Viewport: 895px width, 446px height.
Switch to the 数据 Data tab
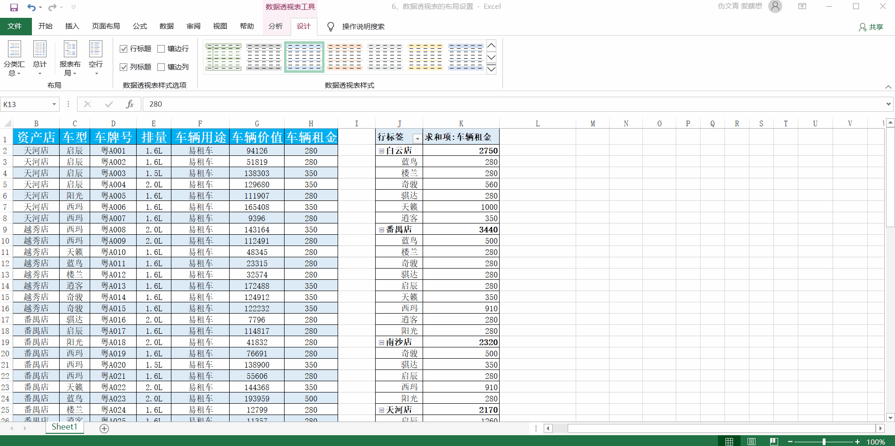[167, 26]
